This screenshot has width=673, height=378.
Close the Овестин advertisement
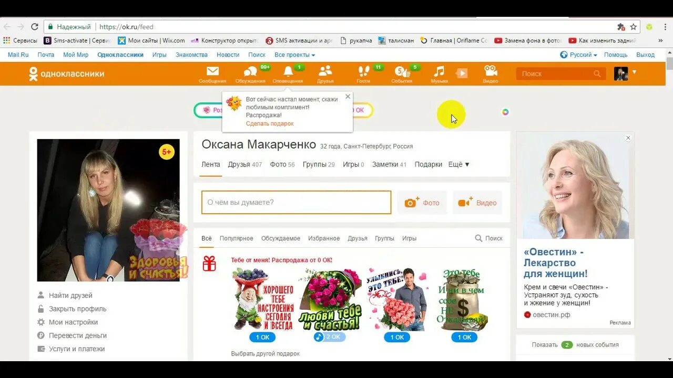(x=628, y=138)
